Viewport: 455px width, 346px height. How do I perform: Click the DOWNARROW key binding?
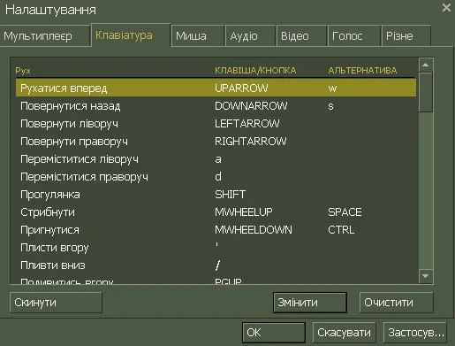tap(251, 106)
